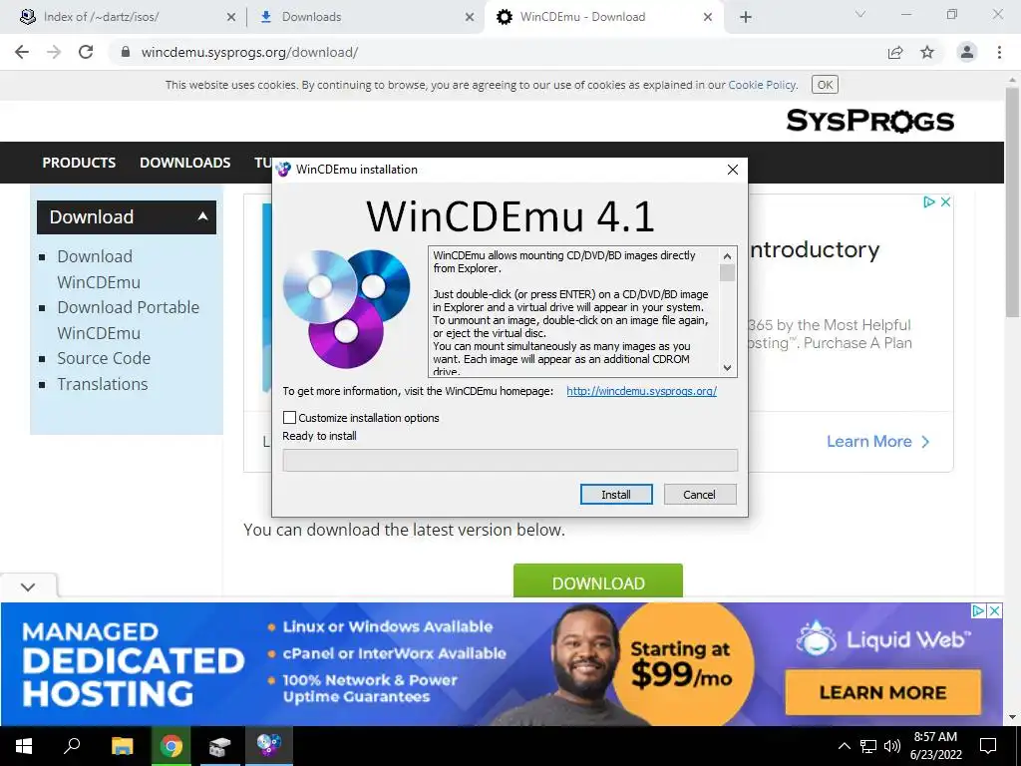This screenshot has width=1021, height=766.
Task: Click the drive tool taskbar icon
Action: [220, 746]
